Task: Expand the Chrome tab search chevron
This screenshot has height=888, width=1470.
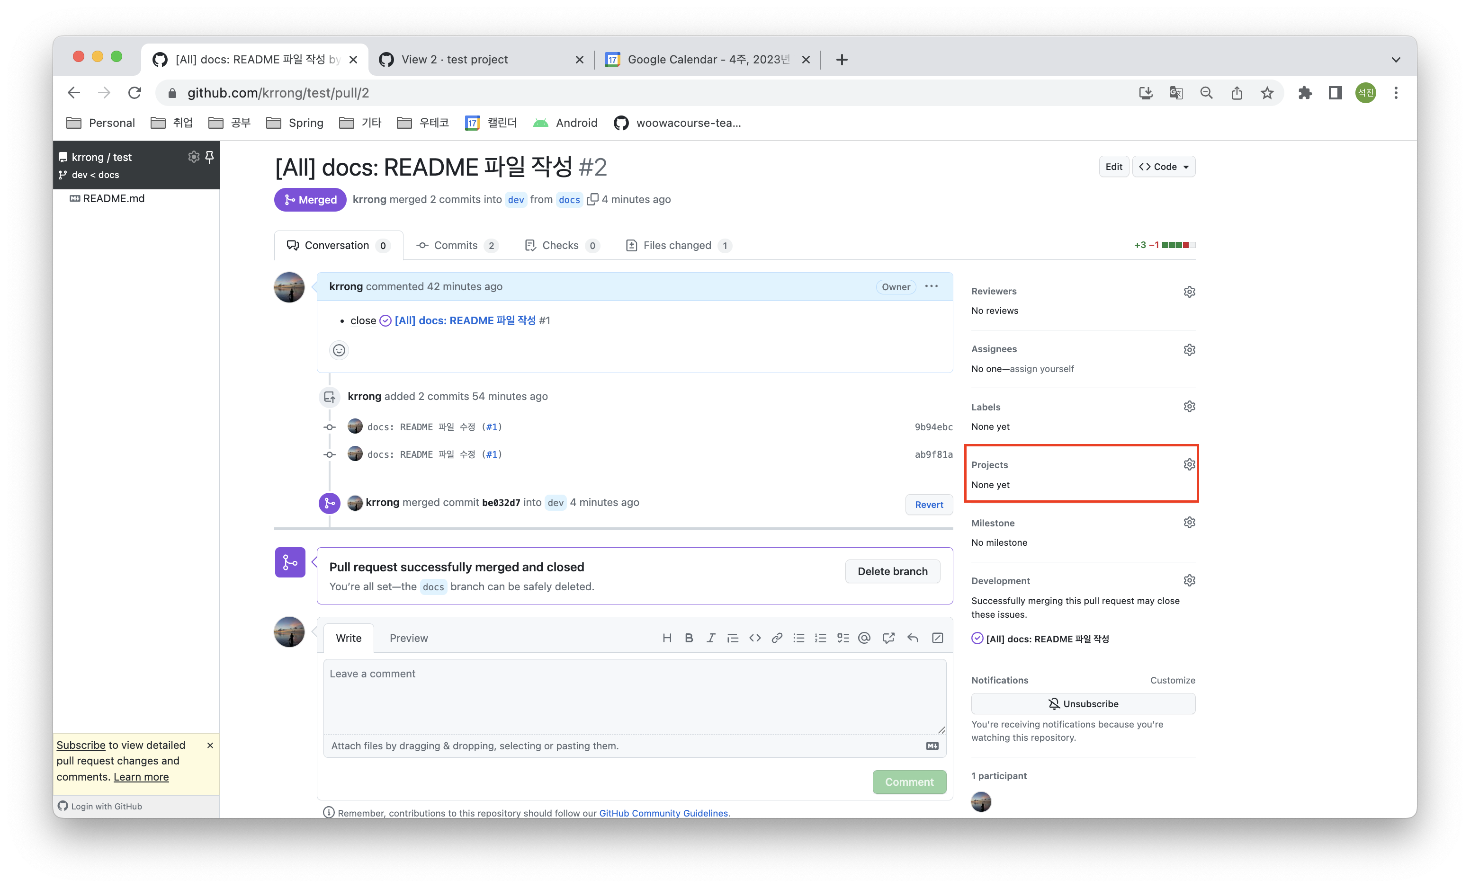Action: [x=1396, y=59]
